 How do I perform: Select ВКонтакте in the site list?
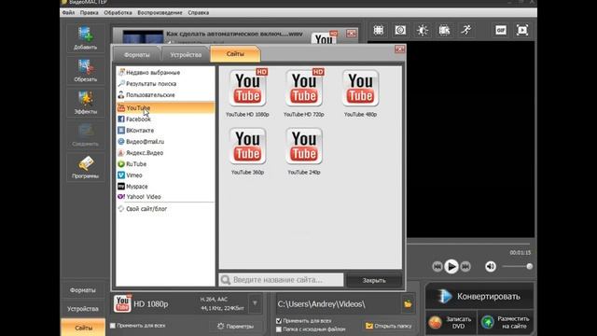(165, 131)
